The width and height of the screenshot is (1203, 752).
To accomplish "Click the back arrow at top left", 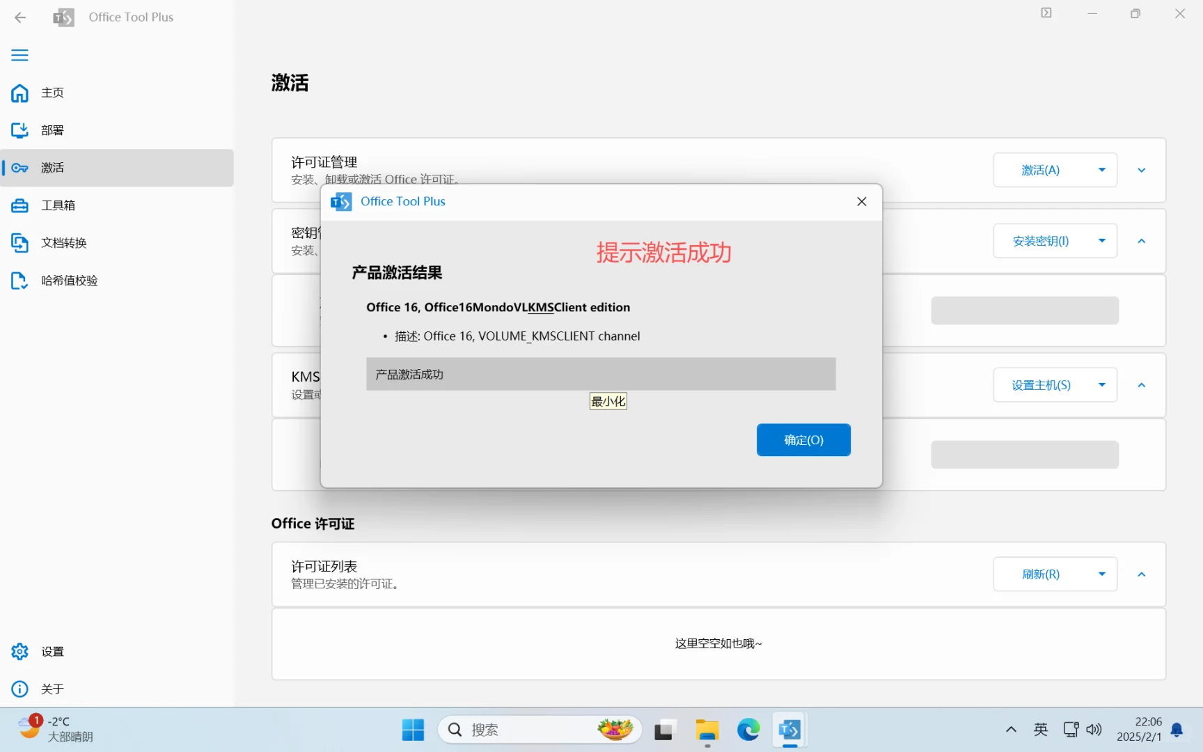I will [19, 17].
